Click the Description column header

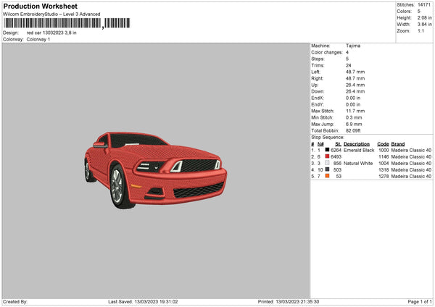[x=357, y=144]
